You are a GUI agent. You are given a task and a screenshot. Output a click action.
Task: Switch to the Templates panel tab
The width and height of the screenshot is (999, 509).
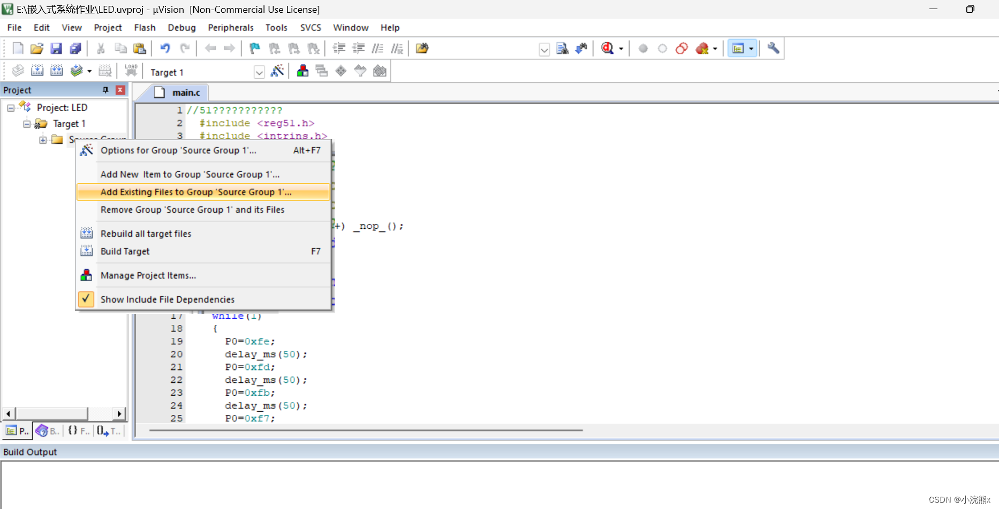(109, 430)
